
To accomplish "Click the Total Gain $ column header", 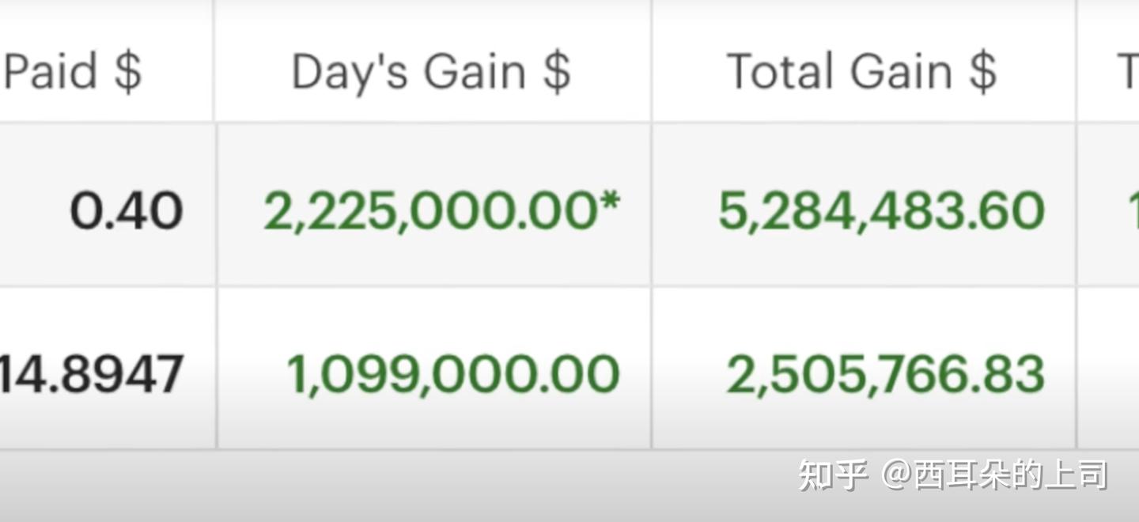I will [x=861, y=71].
